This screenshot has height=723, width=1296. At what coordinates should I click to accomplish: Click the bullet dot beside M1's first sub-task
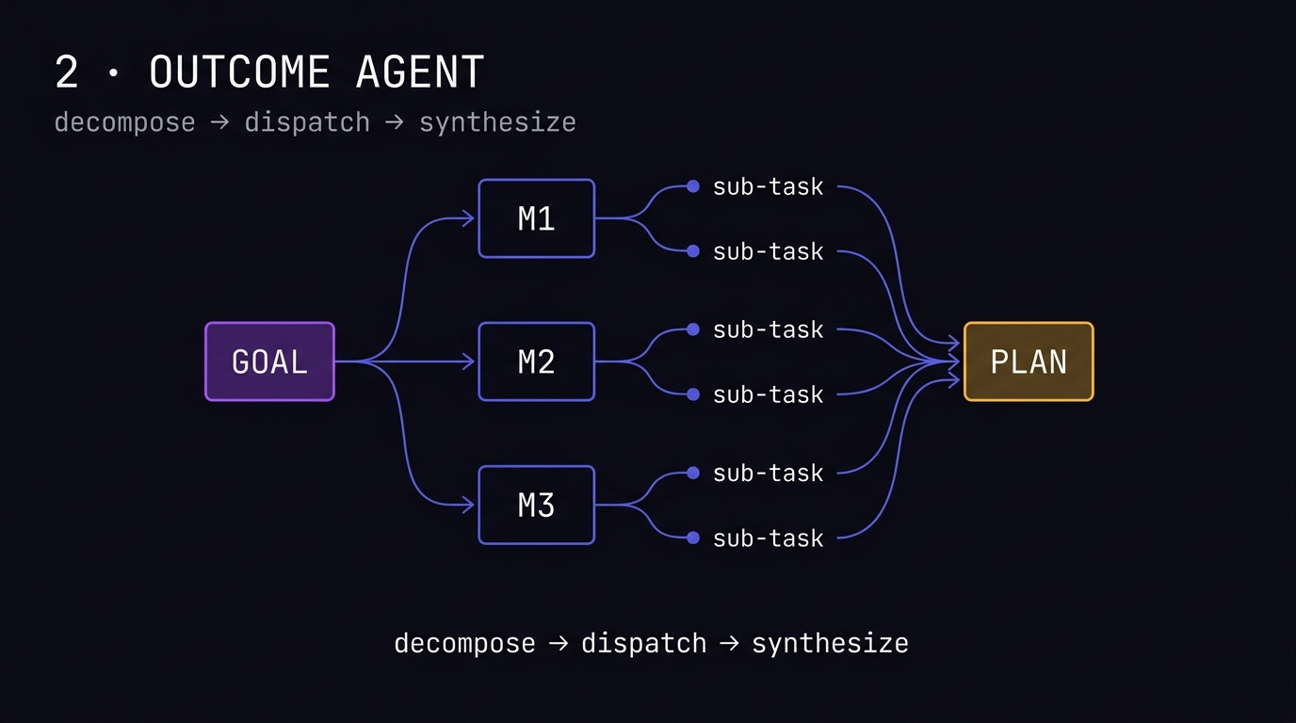click(x=692, y=186)
